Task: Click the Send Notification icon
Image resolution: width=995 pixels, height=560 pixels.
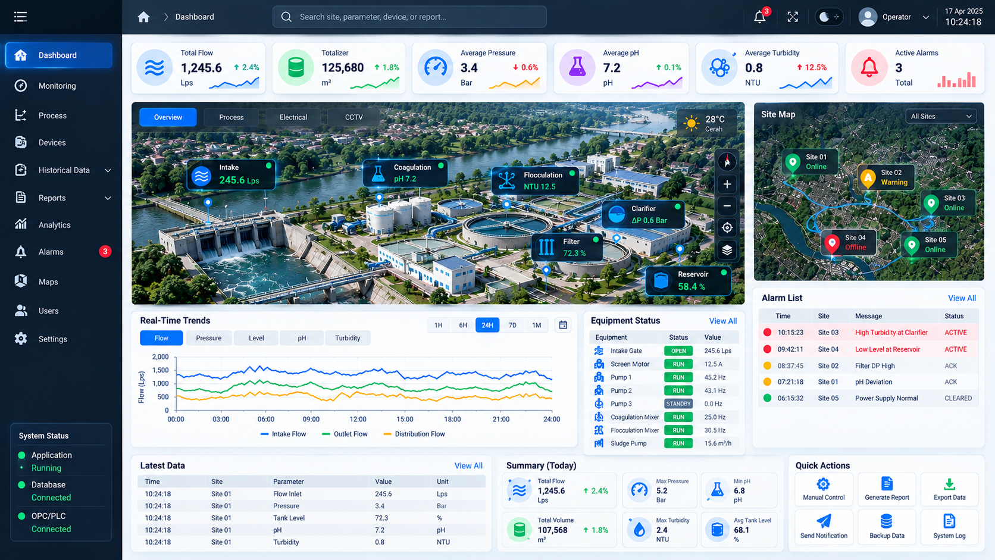Action: [824, 521]
